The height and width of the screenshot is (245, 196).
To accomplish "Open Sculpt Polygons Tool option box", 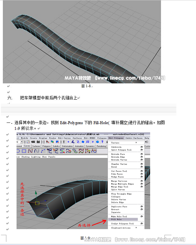I will coord(142,223).
